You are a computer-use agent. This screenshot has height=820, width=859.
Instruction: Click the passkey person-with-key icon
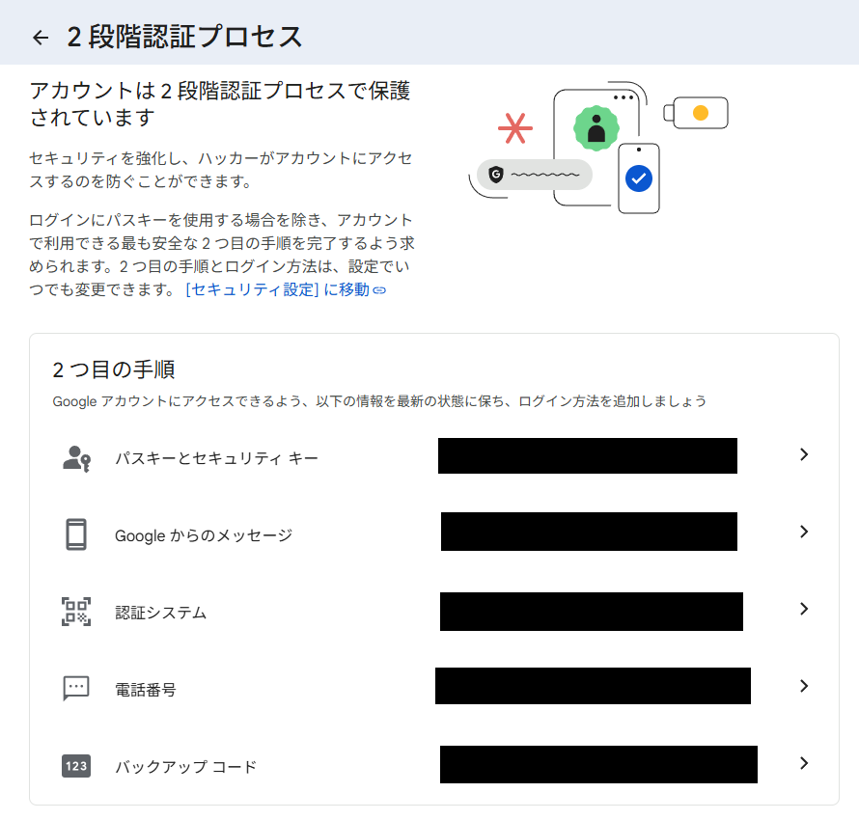(76, 458)
